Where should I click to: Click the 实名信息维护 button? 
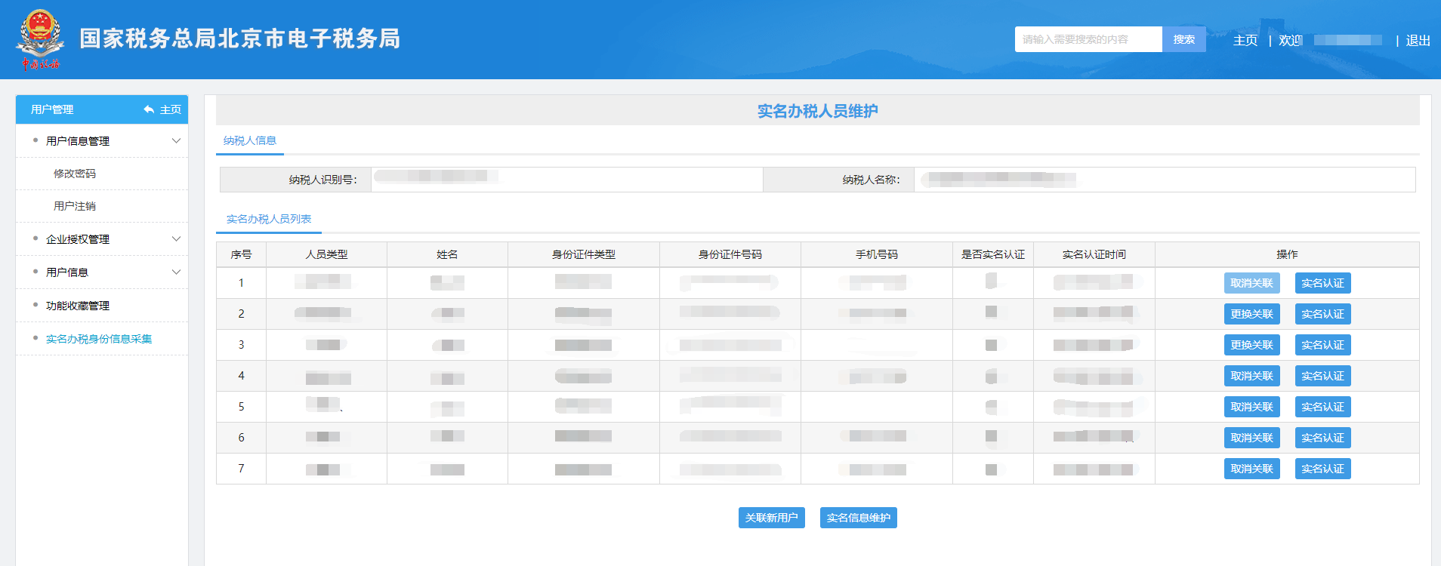coord(859,518)
